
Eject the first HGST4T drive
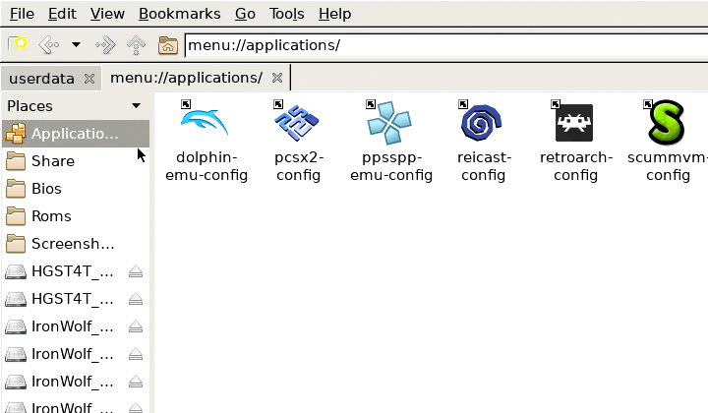pos(136,271)
